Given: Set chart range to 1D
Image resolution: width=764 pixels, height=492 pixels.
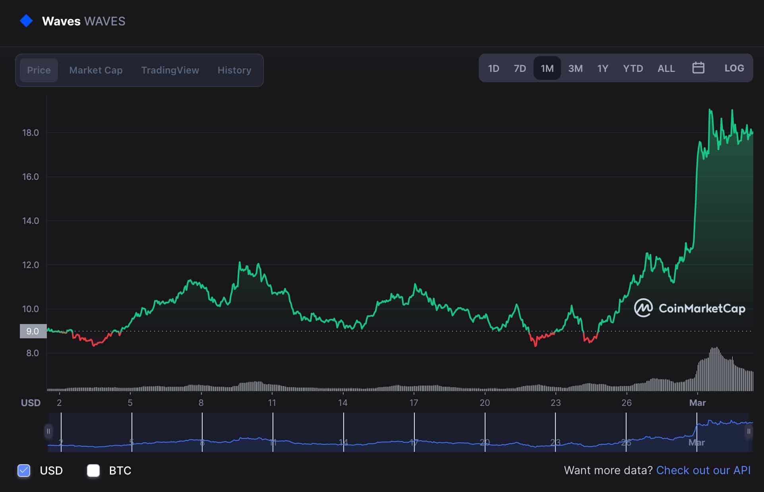Looking at the screenshot, I should point(493,69).
